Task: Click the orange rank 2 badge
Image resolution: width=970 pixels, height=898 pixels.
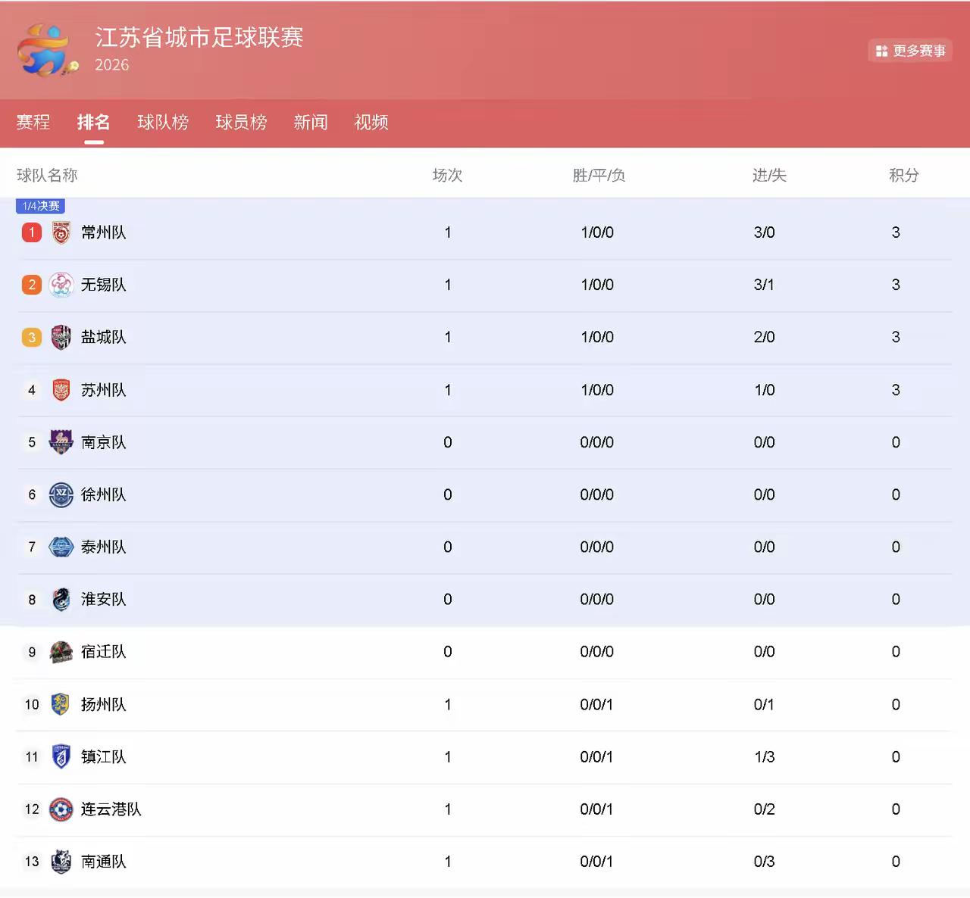Action: (32, 285)
